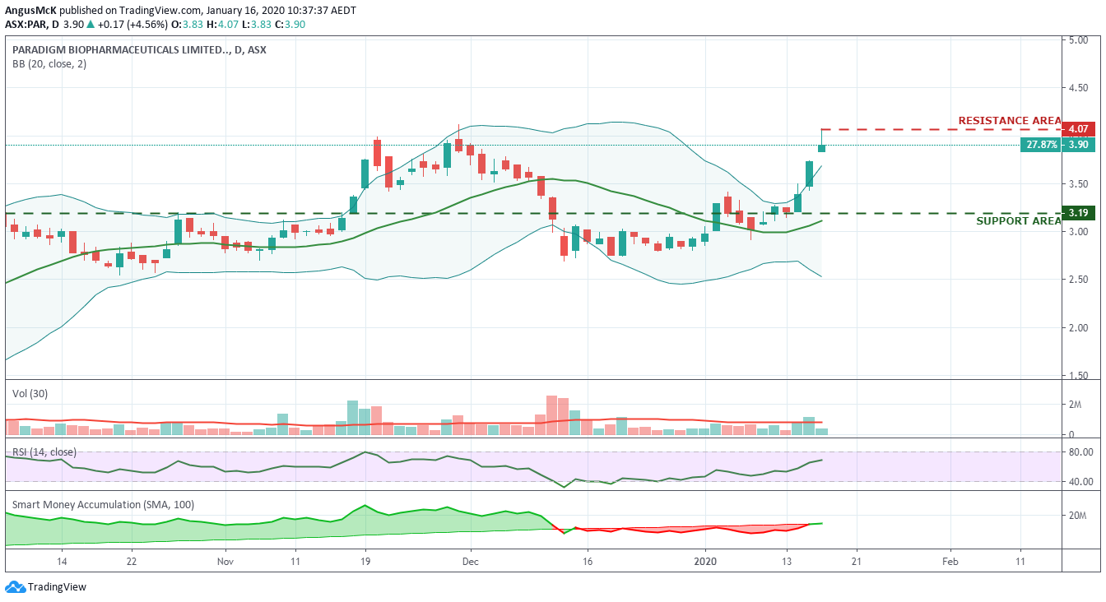Click the 3.90 current price label

(1078, 145)
